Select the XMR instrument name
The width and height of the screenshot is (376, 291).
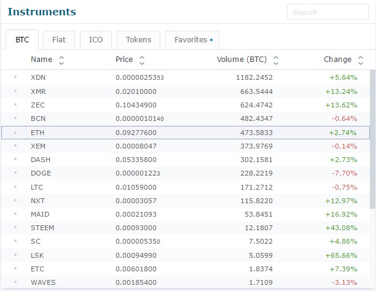38,91
